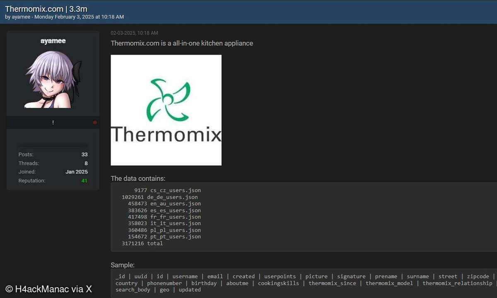This screenshot has height=298, width=497.
Task: Click the Threads count 8
Action: point(86,163)
